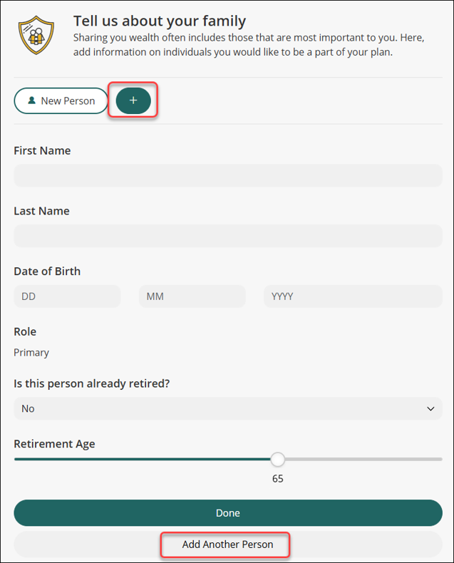Focus the First Name input field
Image resolution: width=454 pixels, height=563 pixels.
tap(228, 175)
